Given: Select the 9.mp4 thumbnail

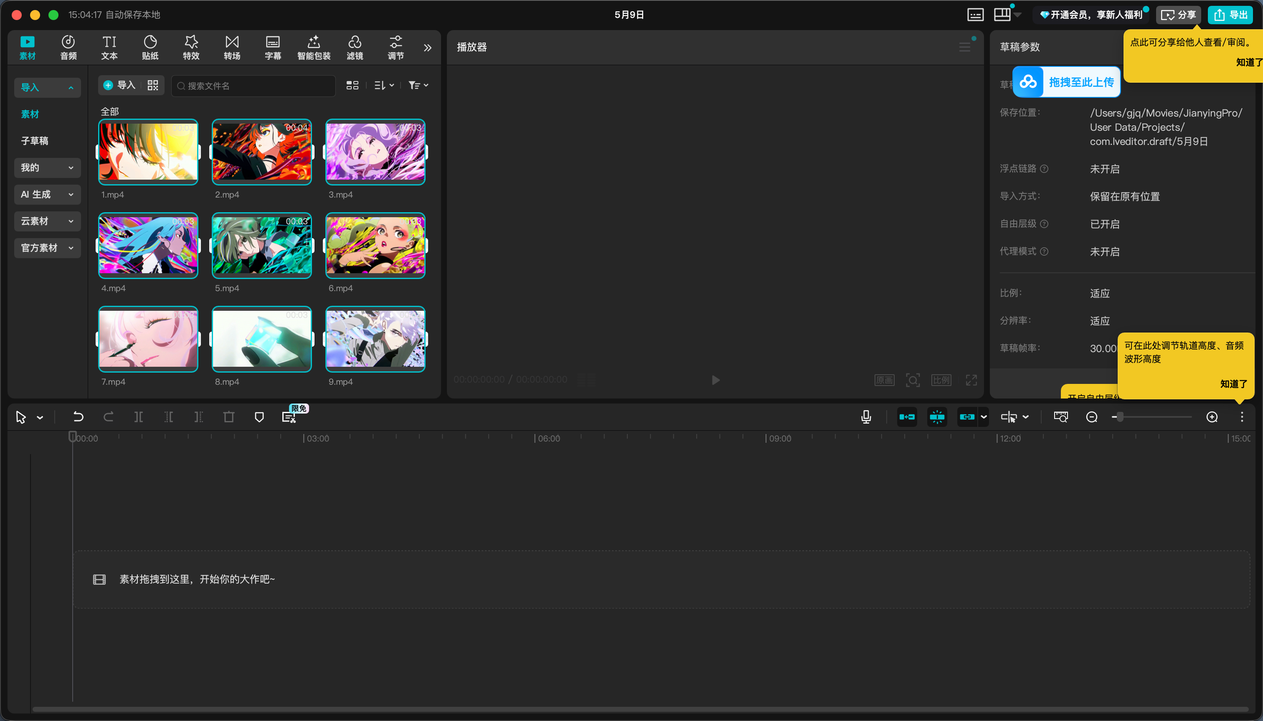Looking at the screenshot, I should pos(375,339).
